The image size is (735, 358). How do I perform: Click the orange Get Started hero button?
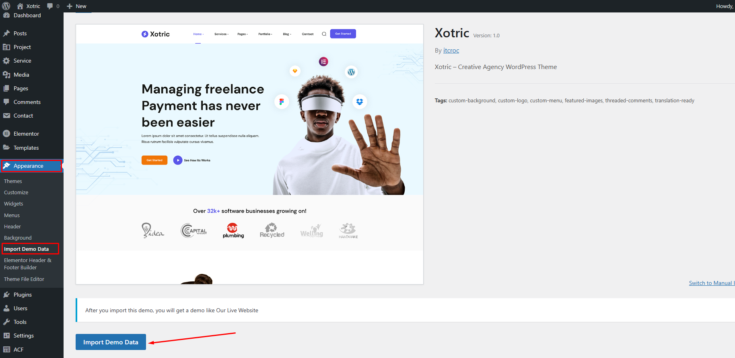[x=154, y=160]
